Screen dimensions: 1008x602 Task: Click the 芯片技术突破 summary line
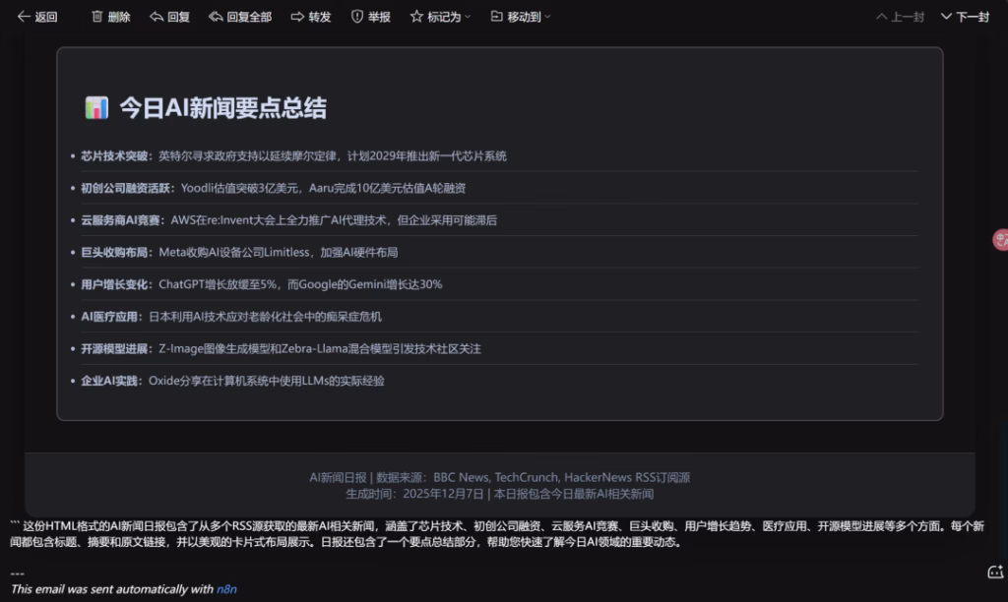(x=293, y=155)
